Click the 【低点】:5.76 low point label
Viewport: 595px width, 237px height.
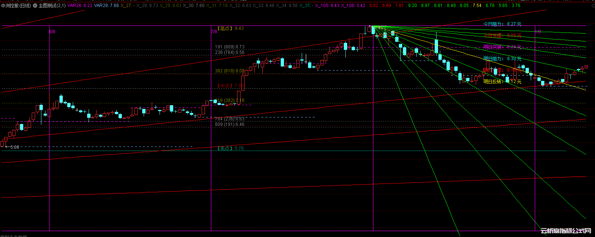coord(230,148)
